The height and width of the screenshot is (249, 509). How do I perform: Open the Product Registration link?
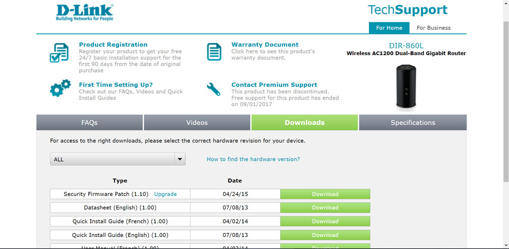pos(113,45)
